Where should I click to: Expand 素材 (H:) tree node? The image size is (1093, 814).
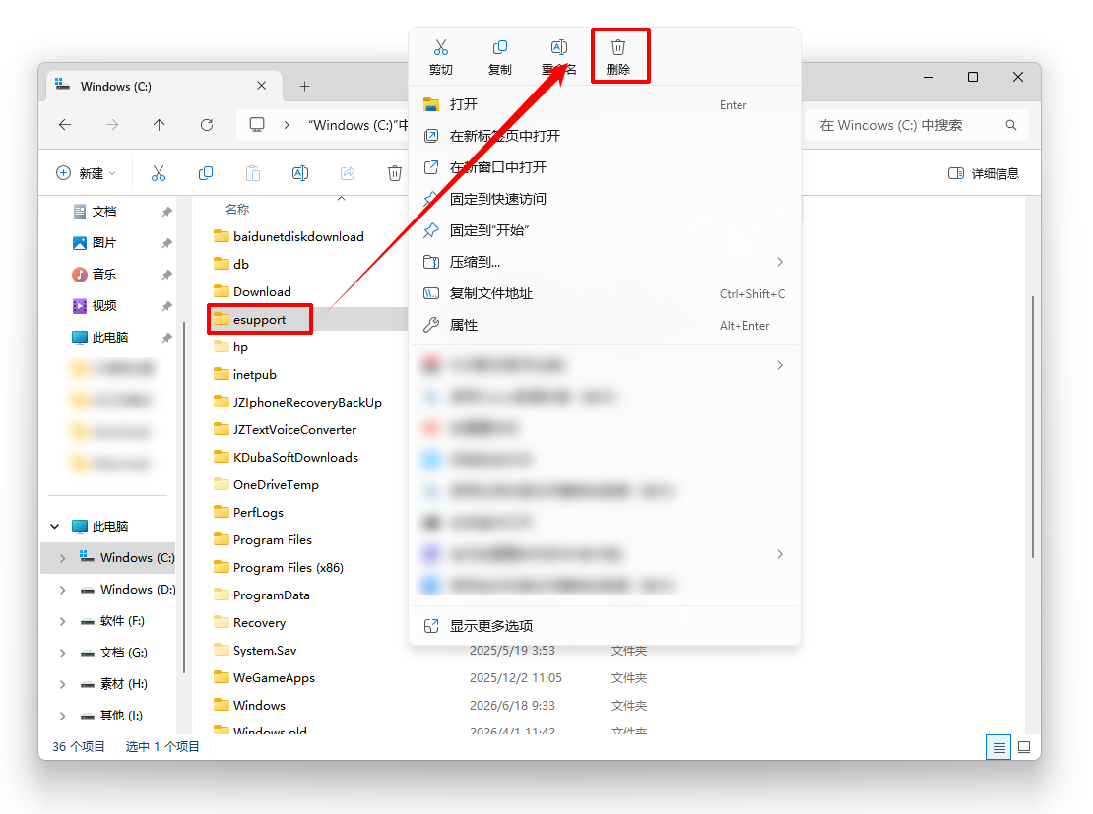click(x=63, y=684)
